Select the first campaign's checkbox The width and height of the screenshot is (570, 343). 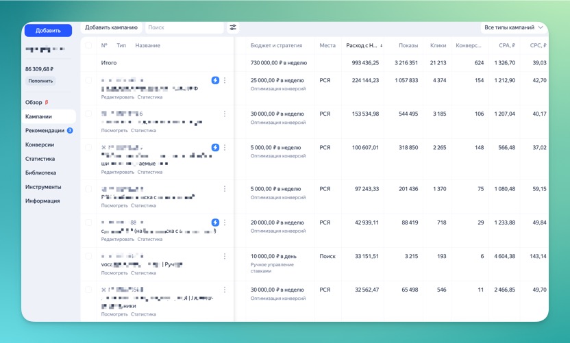coord(88,80)
